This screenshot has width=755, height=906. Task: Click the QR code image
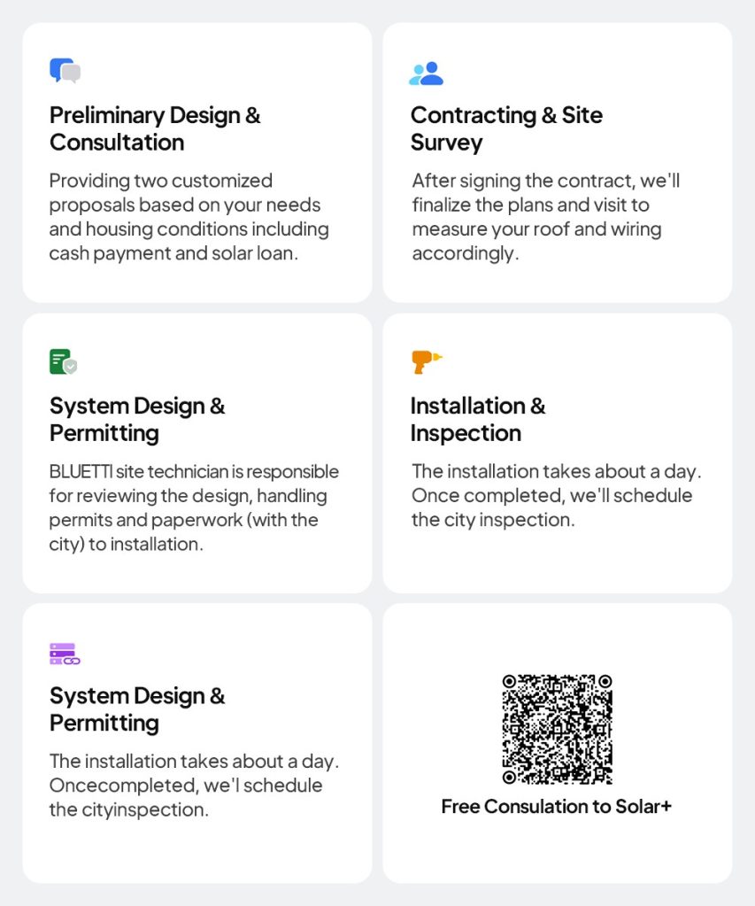coord(557,729)
